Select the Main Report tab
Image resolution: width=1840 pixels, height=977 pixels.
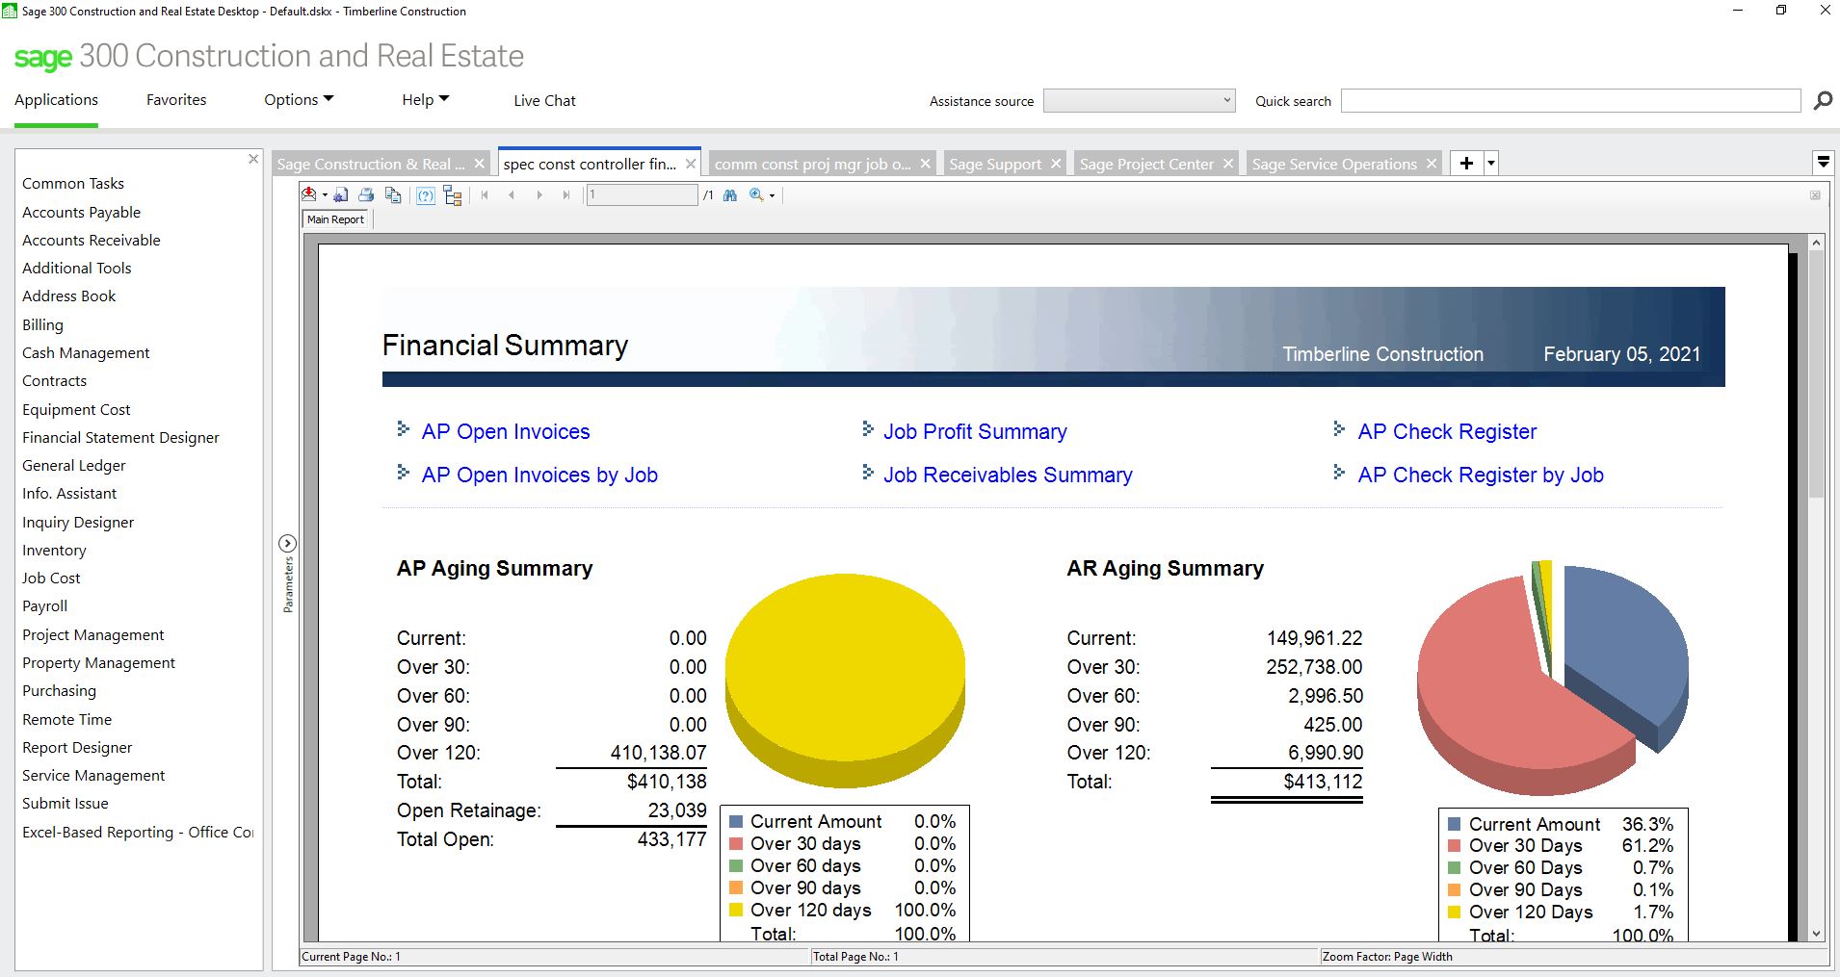point(335,219)
